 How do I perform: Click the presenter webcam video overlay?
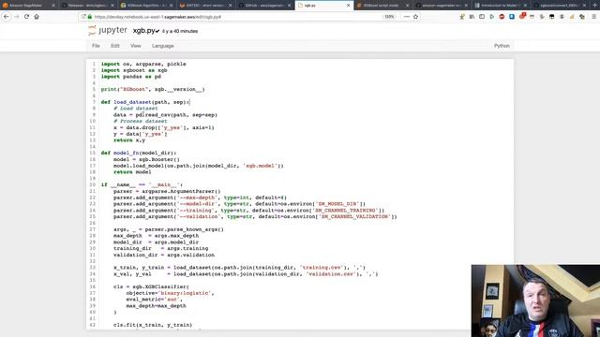click(x=535, y=300)
